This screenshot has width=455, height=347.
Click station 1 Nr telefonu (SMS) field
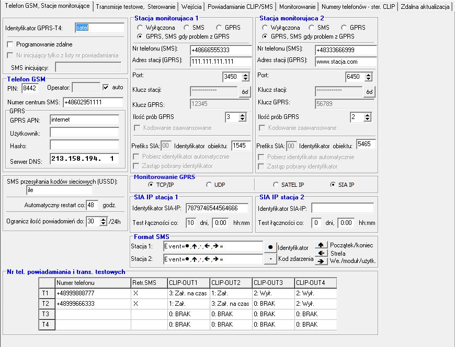[221, 50]
